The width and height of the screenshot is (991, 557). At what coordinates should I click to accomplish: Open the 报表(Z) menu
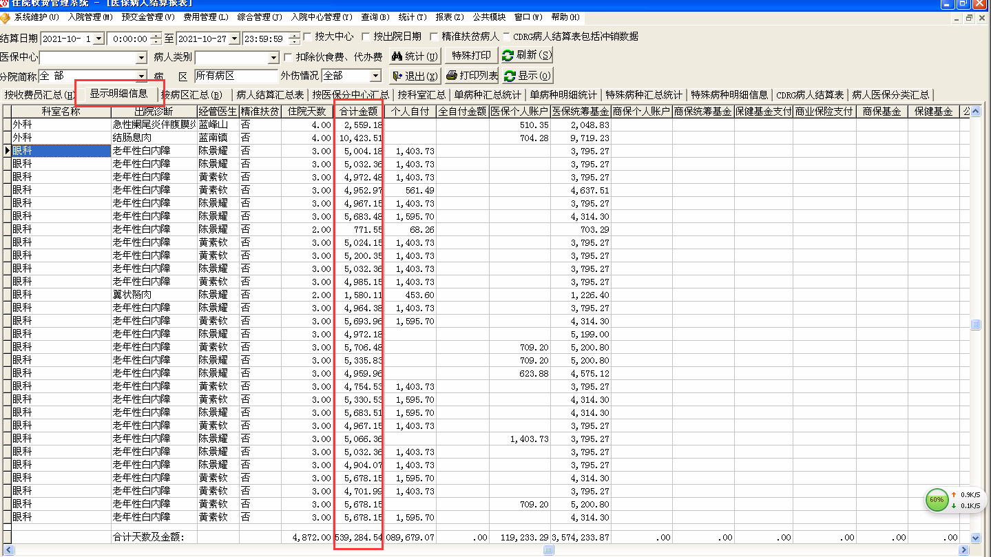(x=450, y=17)
